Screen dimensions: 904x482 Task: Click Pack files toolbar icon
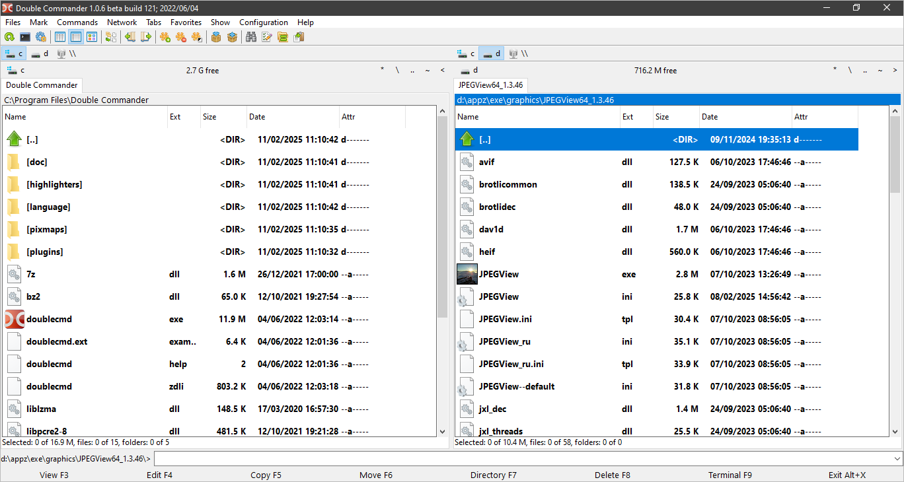[x=216, y=37]
